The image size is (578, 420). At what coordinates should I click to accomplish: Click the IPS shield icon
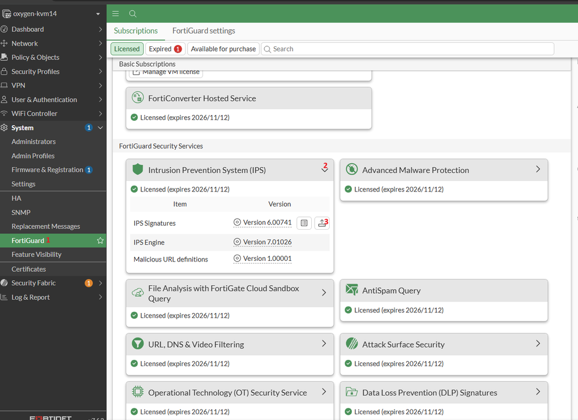coord(138,170)
